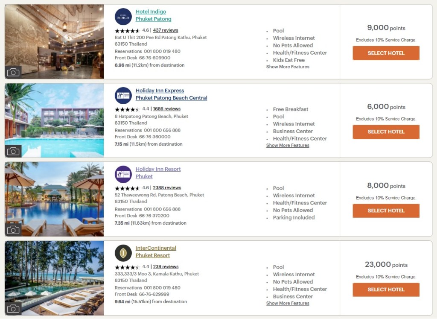The width and height of the screenshot is (437, 319).
Task: Expand Show More Features for InterContinental Phuket Resort
Action: tap(288, 304)
